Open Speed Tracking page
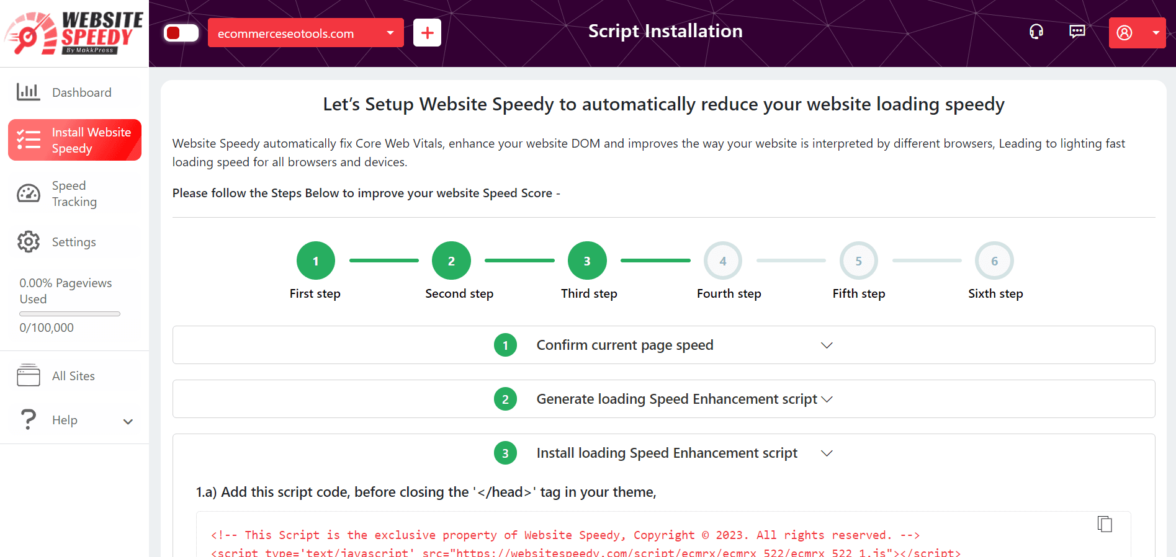1176x557 pixels. click(74, 194)
